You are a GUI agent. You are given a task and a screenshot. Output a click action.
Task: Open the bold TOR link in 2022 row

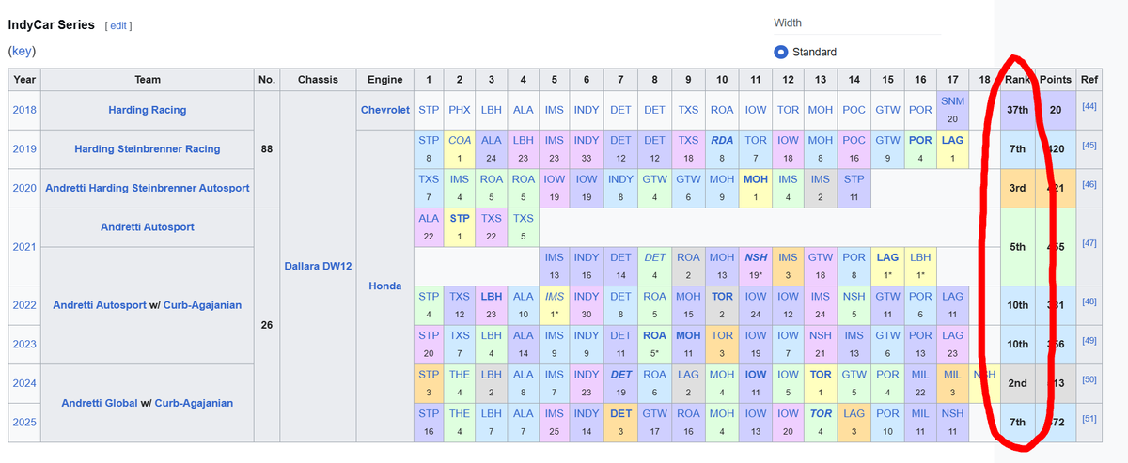[722, 296]
